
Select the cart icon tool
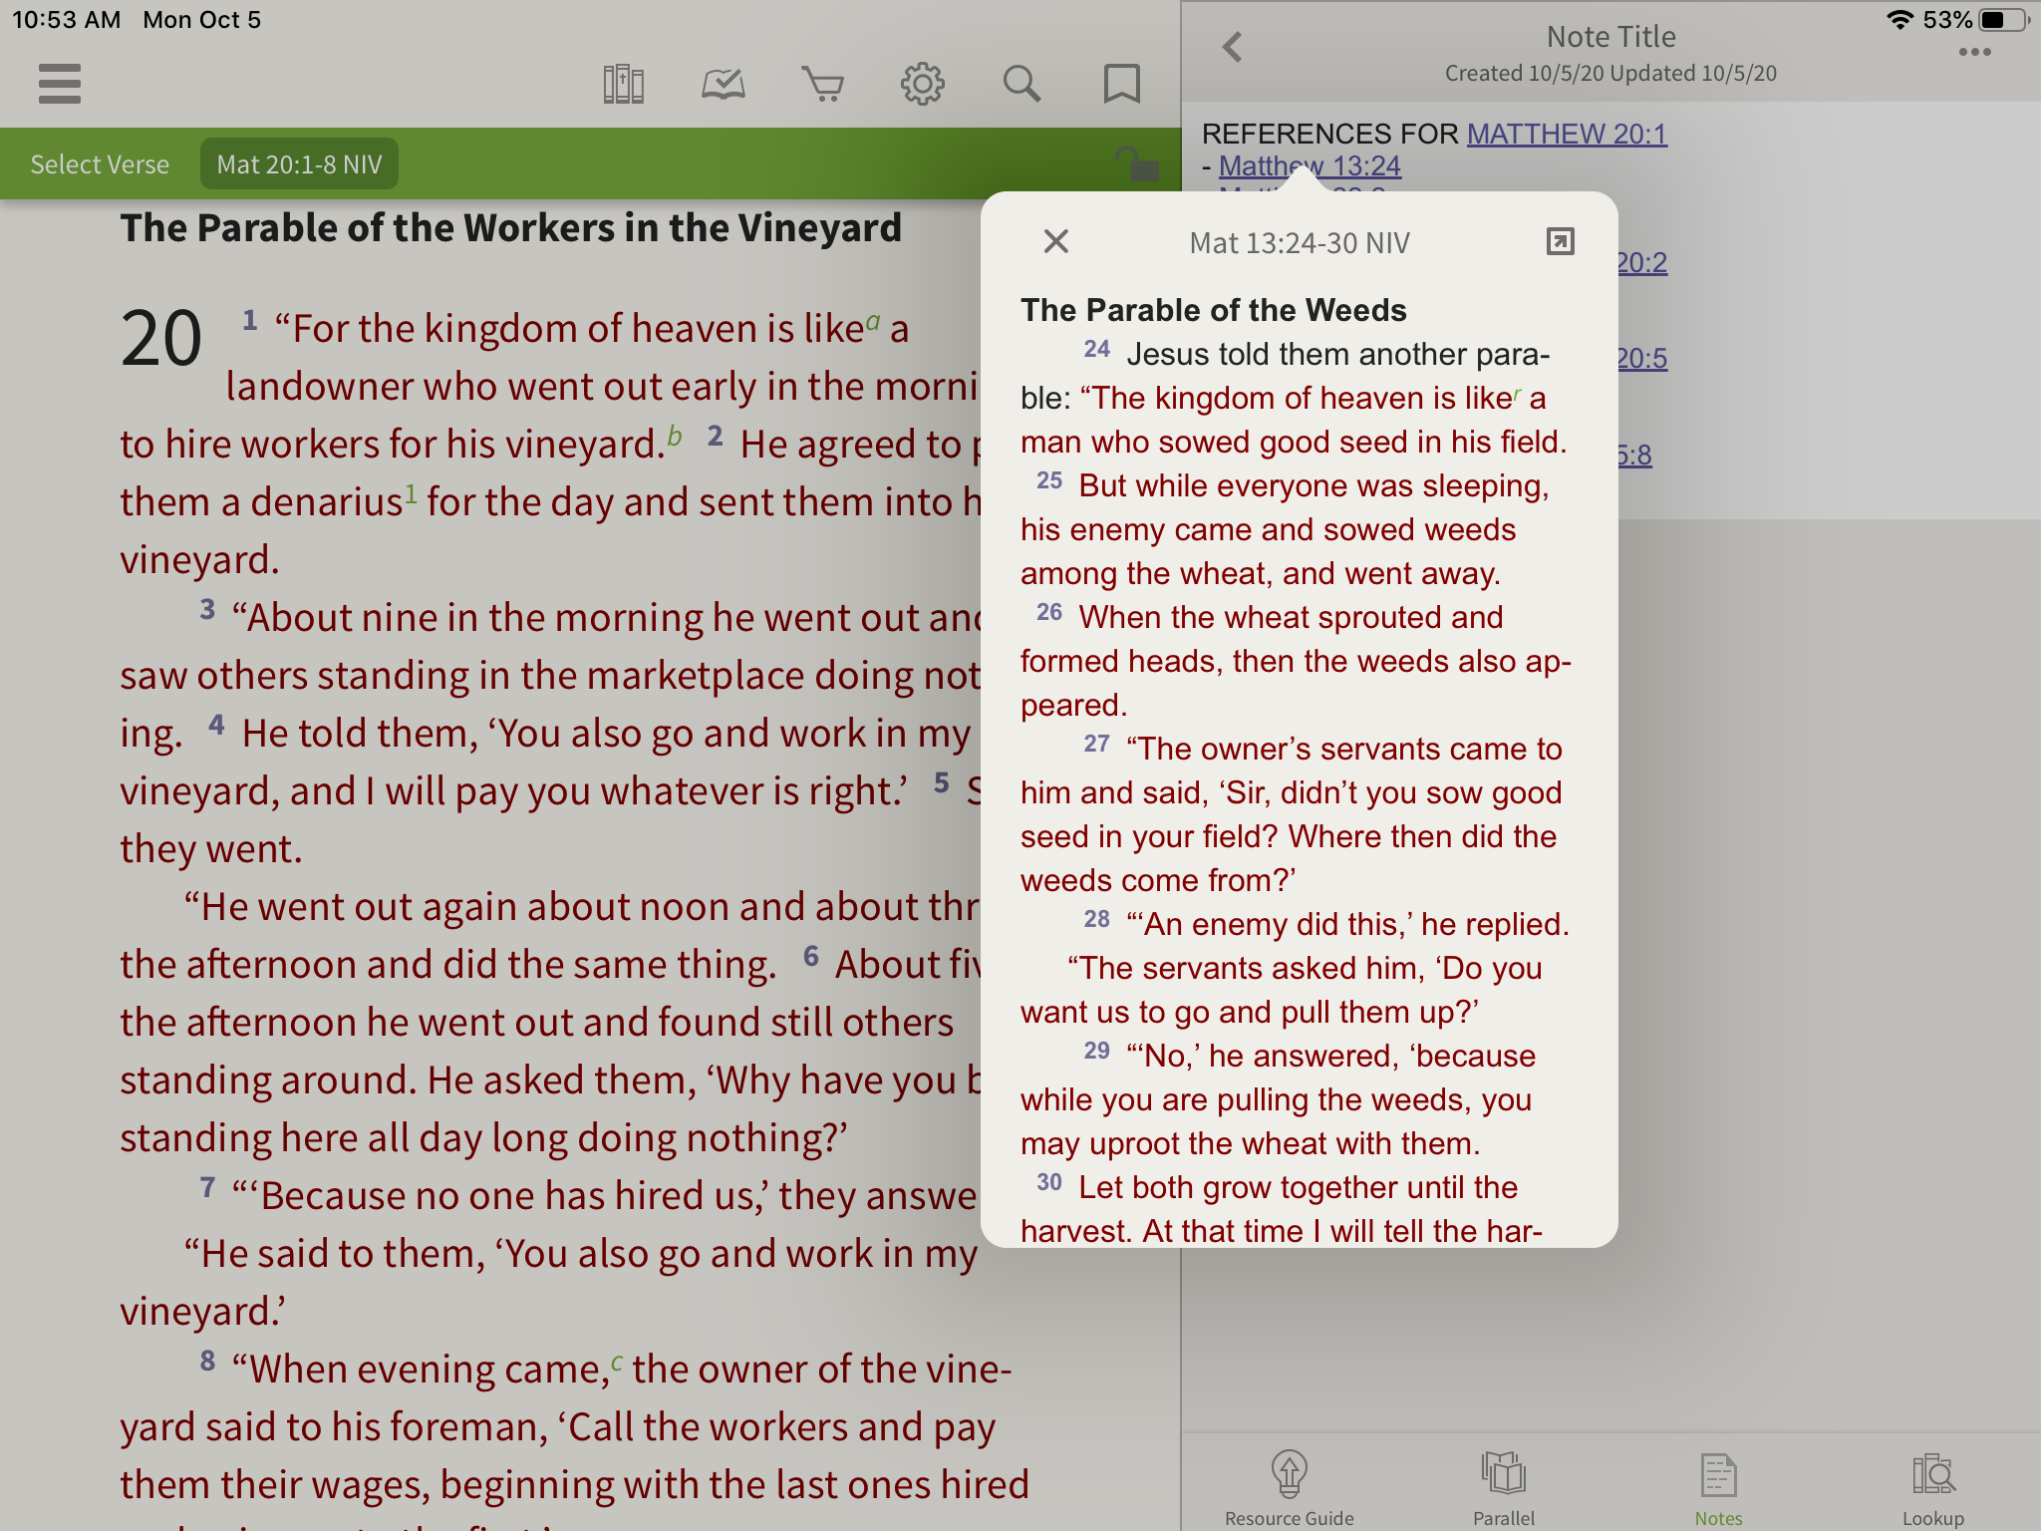tap(823, 81)
